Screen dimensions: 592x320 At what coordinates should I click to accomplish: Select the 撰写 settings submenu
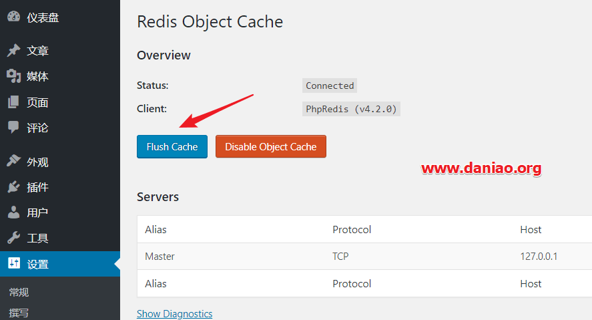[x=19, y=313]
